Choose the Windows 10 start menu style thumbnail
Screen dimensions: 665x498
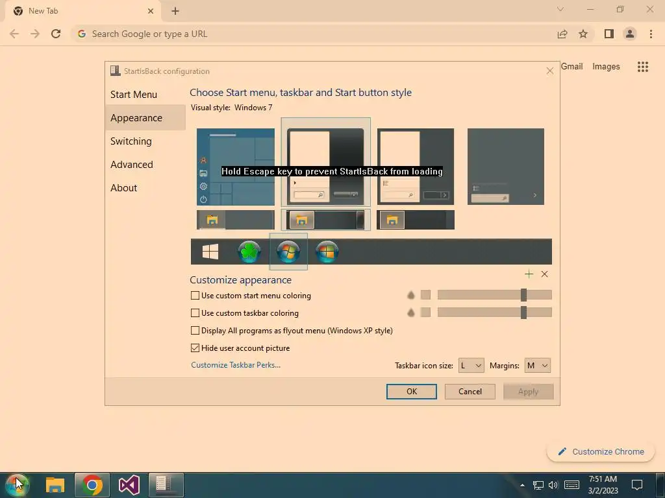pos(235,167)
